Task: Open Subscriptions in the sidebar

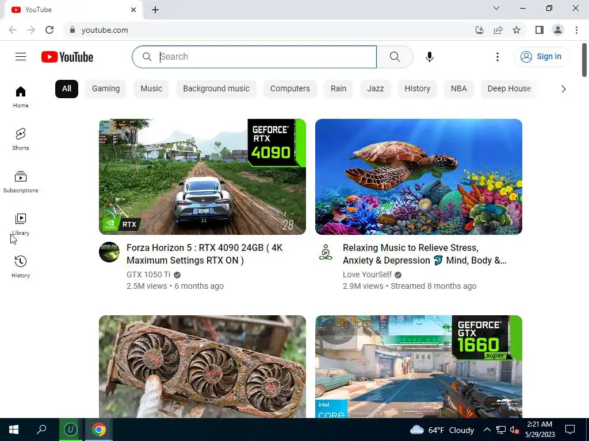Action: 21,182
